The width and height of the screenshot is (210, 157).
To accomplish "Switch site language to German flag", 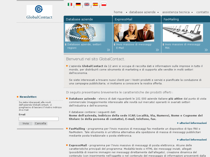I will point(78,4).
